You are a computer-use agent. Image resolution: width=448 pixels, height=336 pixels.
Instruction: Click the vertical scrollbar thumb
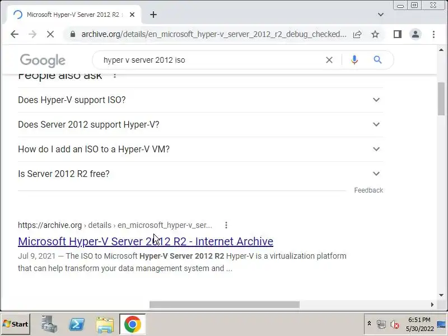point(441,99)
